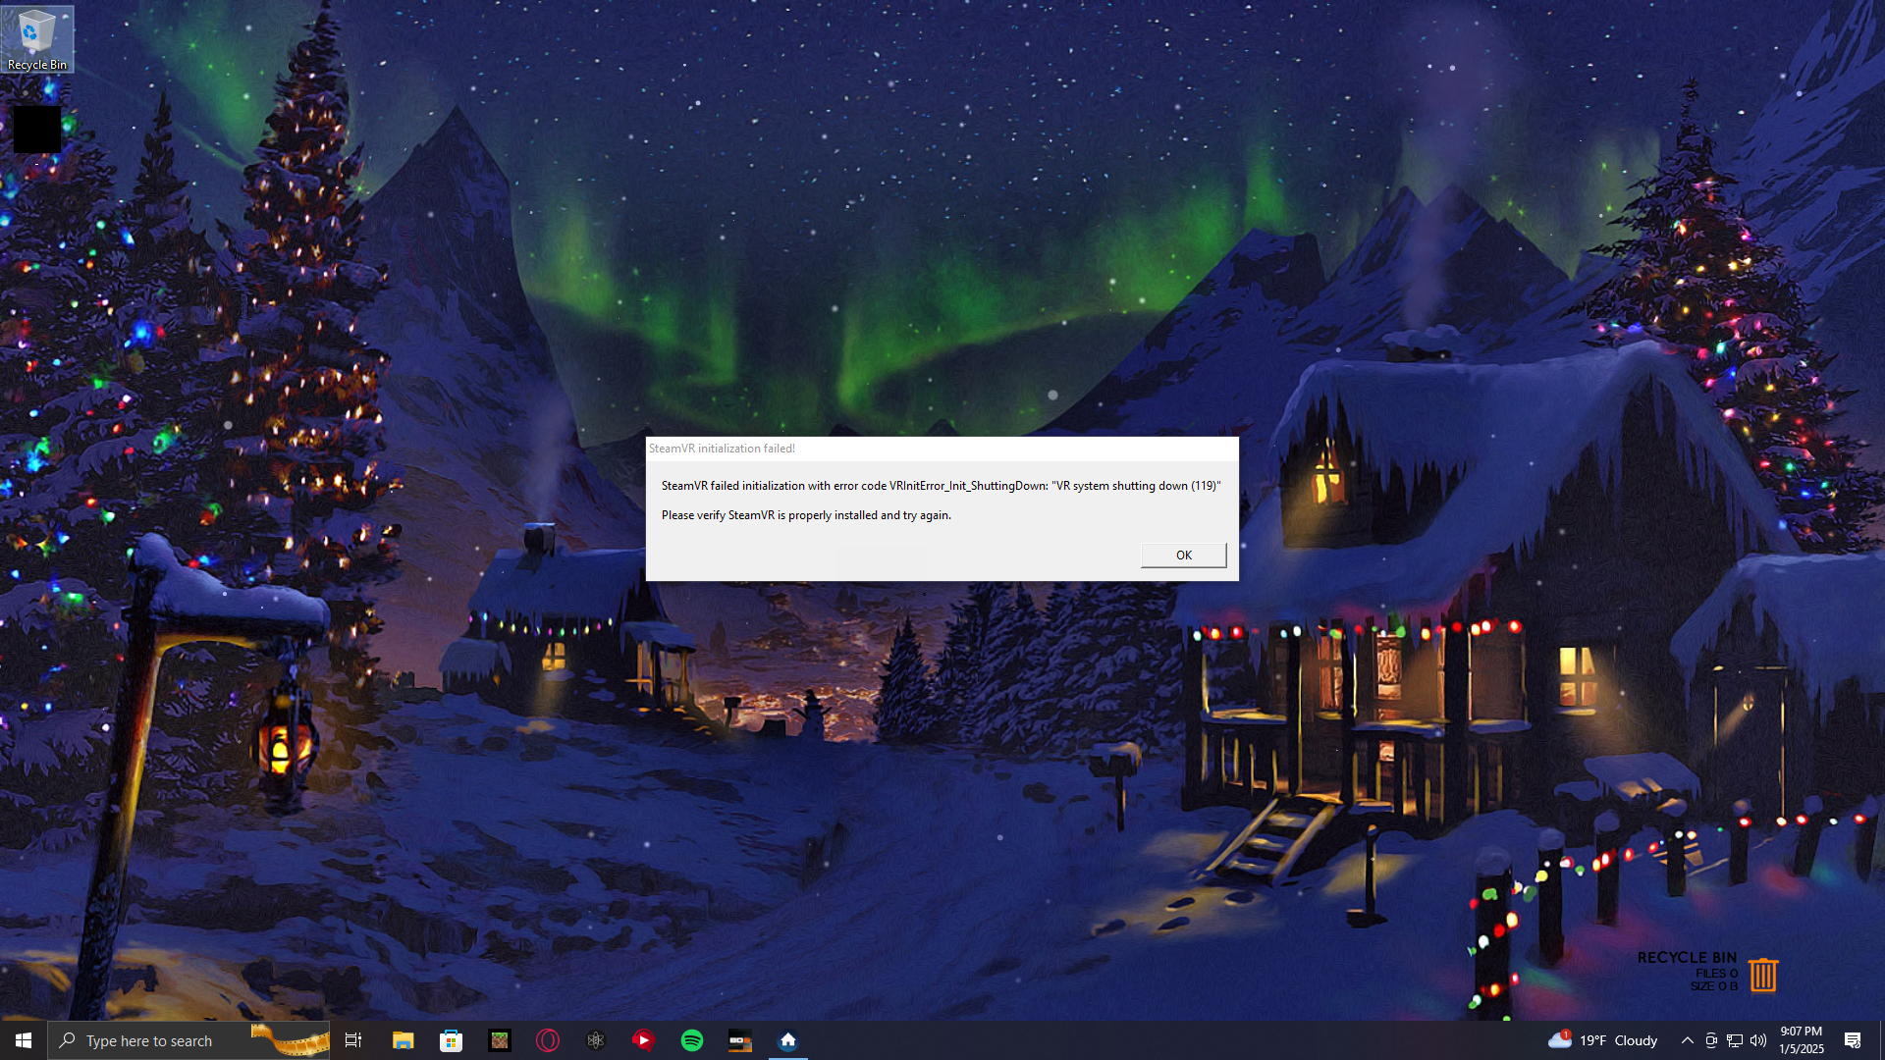This screenshot has height=1060, width=1885.
Task: Open the red play button app
Action: [x=643, y=1040]
